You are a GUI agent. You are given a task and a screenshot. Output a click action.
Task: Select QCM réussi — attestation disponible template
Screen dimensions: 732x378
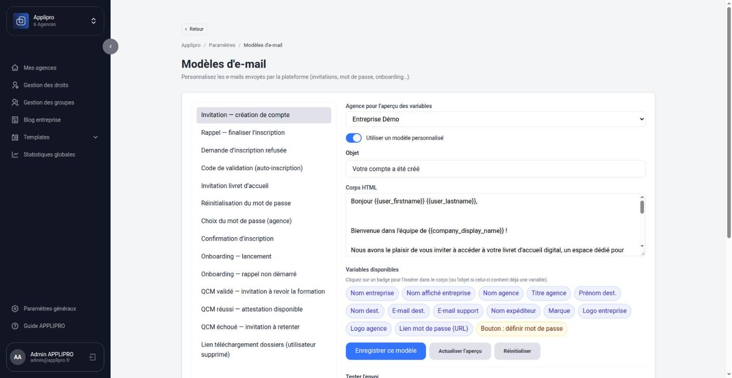coord(264,310)
